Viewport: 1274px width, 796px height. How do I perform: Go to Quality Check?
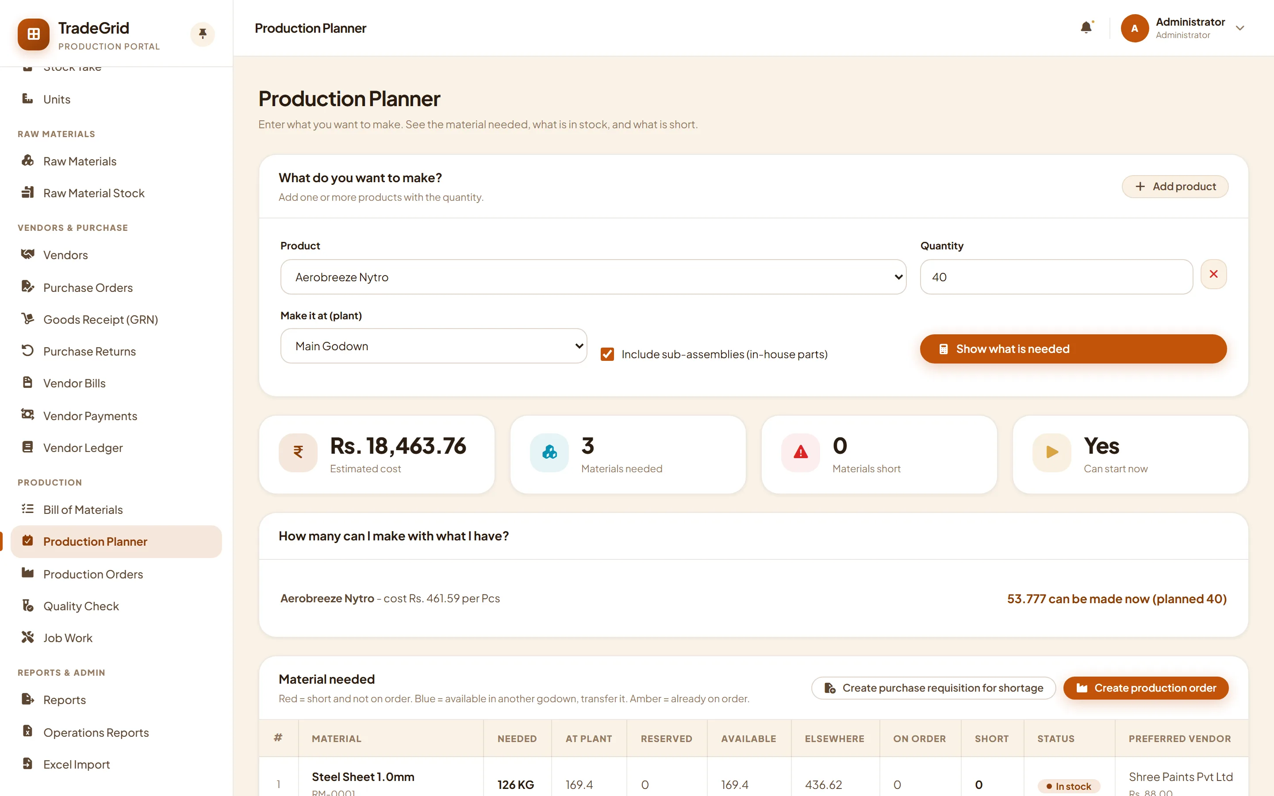pos(116,606)
